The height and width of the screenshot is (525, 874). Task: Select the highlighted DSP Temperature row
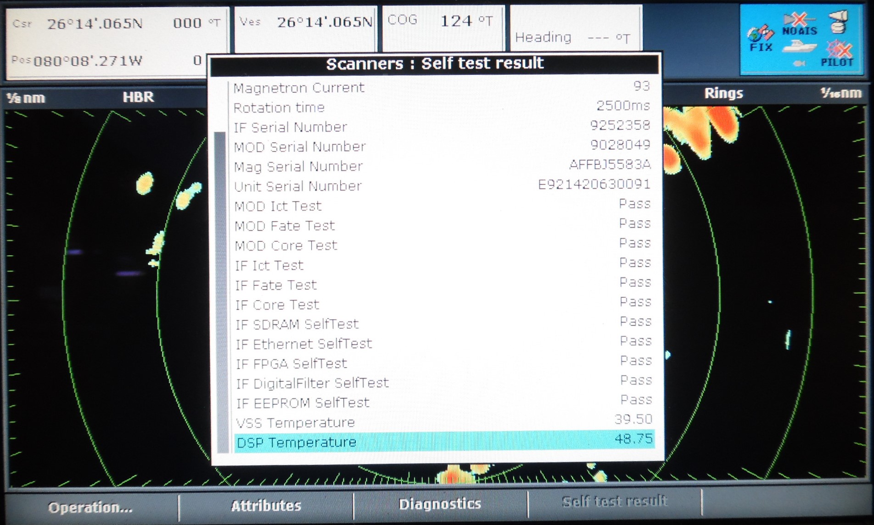coord(443,441)
